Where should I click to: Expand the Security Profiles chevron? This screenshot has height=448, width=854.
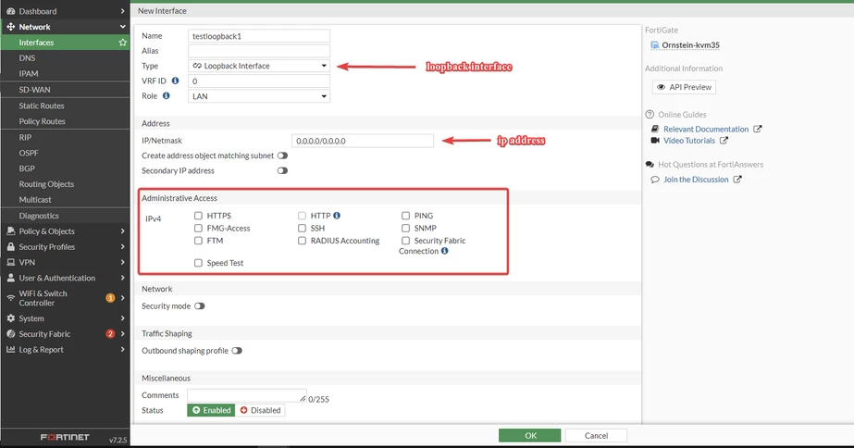pos(122,247)
